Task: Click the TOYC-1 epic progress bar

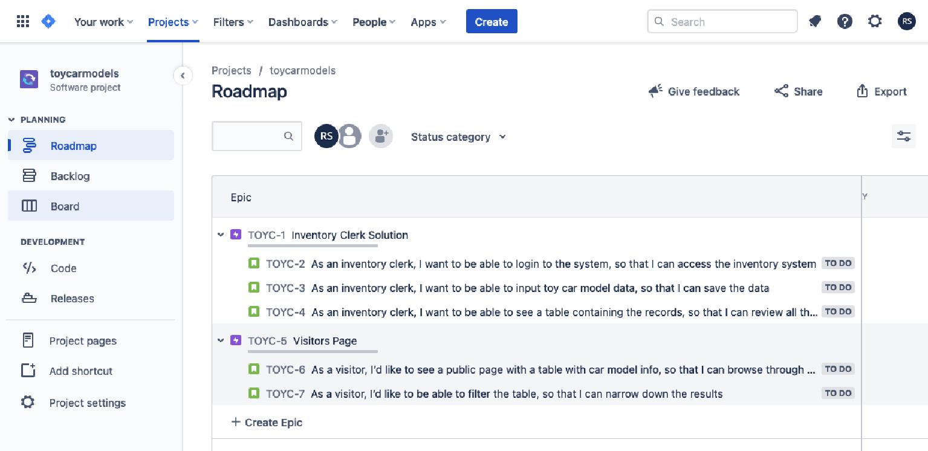Action: click(x=313, y=245)
